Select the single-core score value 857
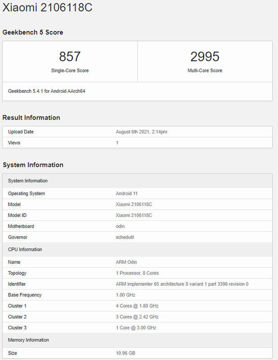 70,57
